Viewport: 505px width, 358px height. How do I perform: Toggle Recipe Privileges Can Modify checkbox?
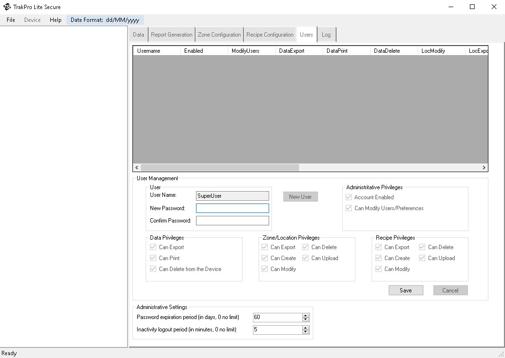pos(378,269)
